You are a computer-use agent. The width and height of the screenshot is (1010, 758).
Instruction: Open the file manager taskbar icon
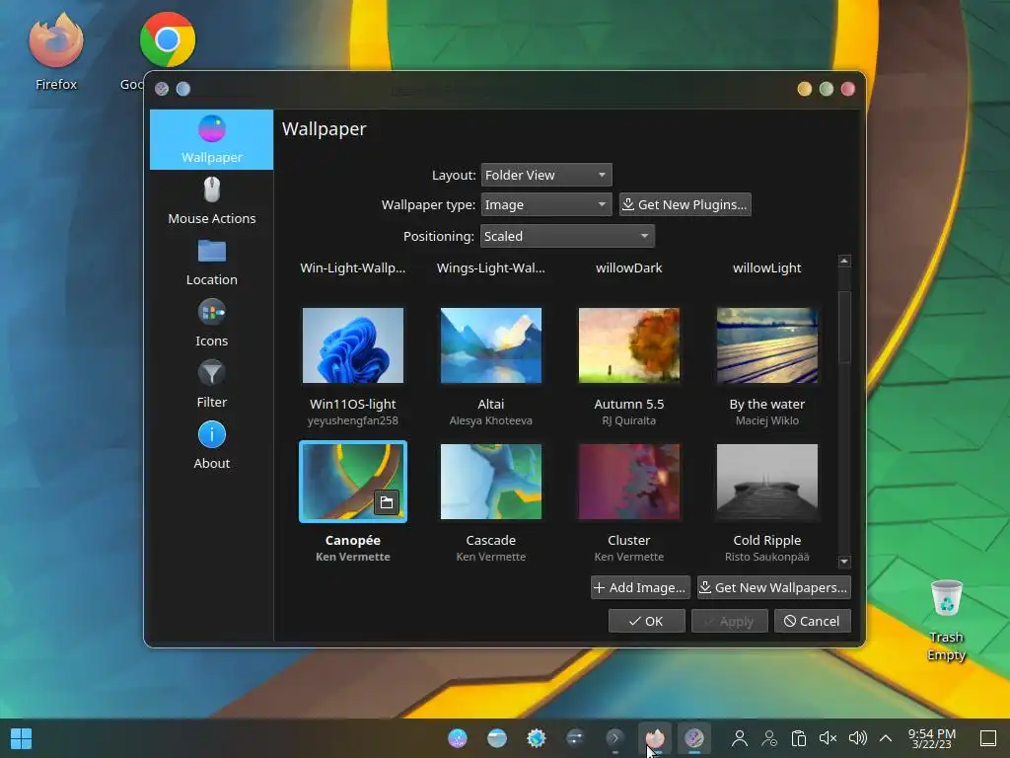497,738
